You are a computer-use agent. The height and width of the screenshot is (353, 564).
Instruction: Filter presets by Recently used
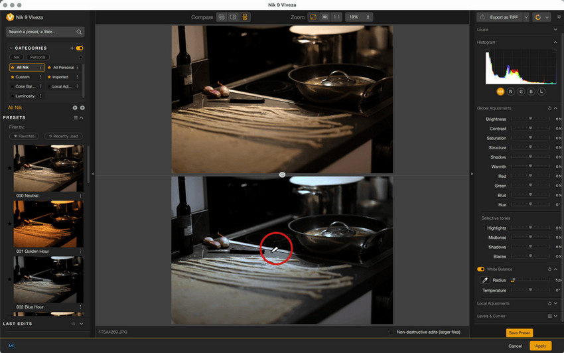63,136
